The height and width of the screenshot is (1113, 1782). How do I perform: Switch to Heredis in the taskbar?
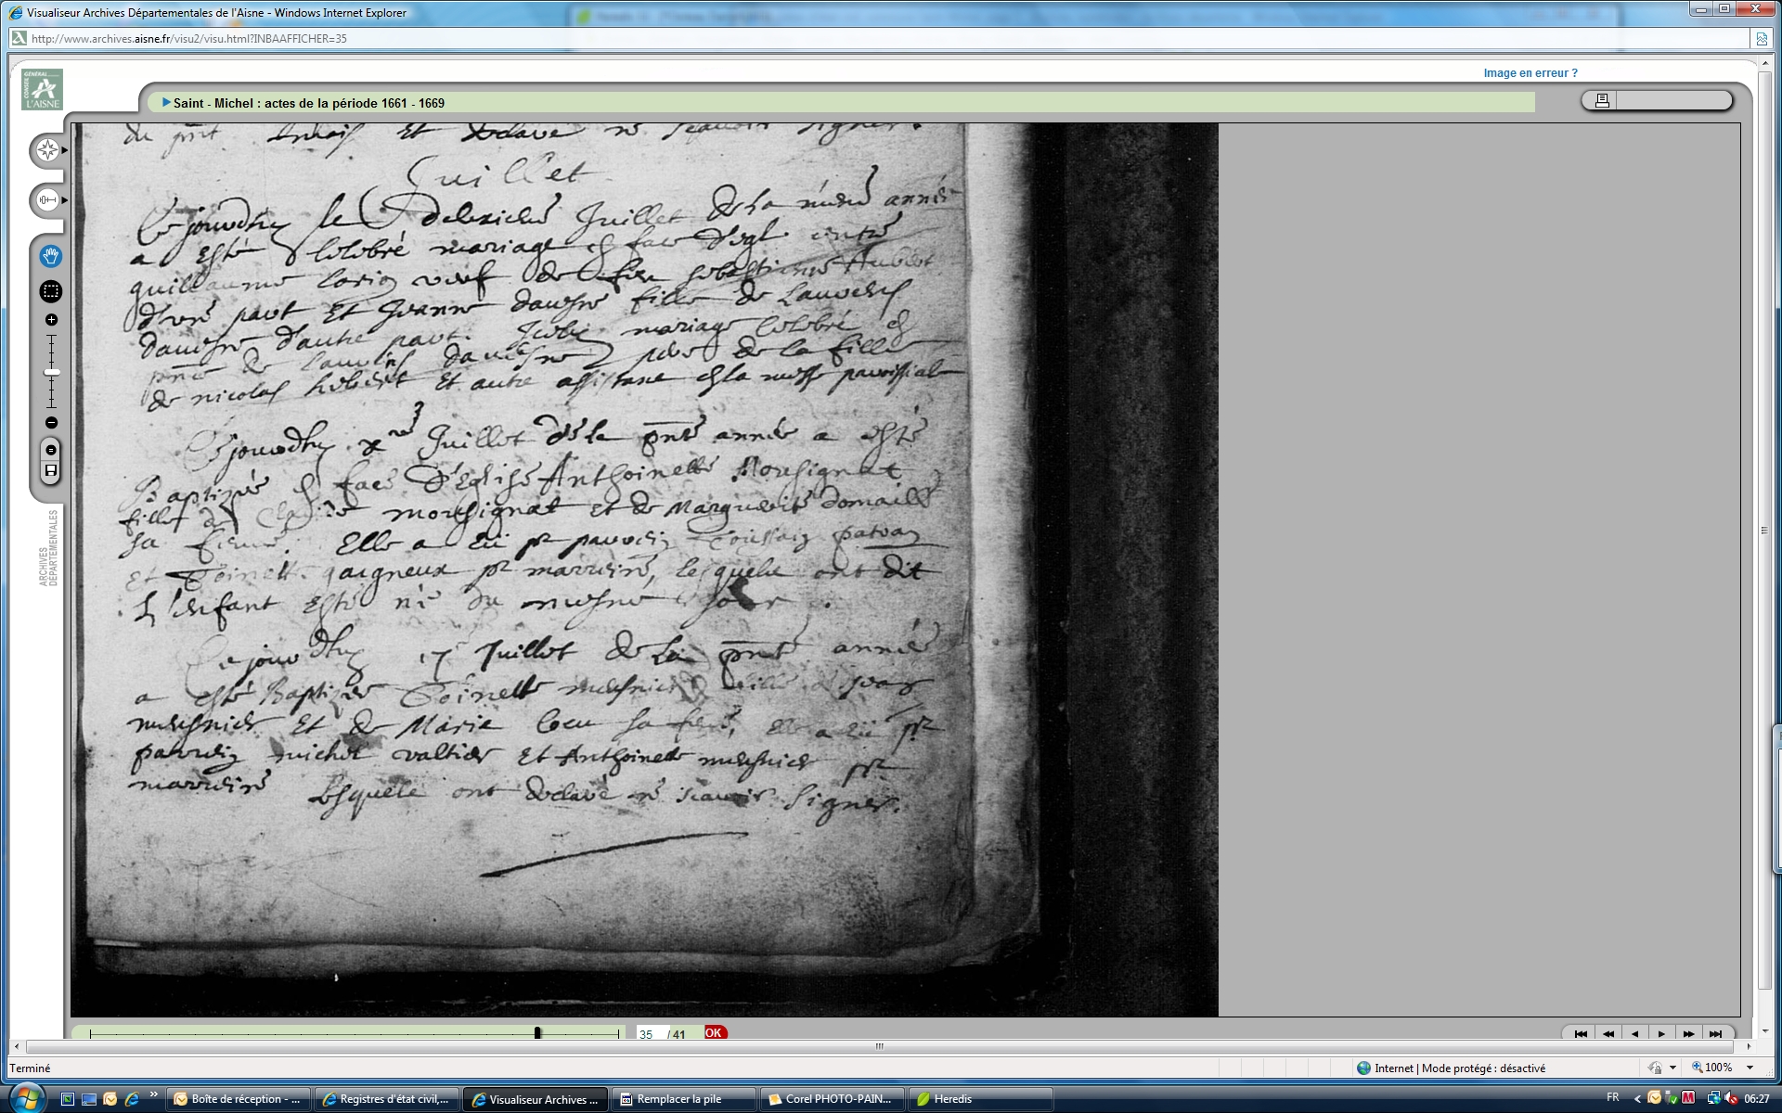click(x=952, y=1099)
